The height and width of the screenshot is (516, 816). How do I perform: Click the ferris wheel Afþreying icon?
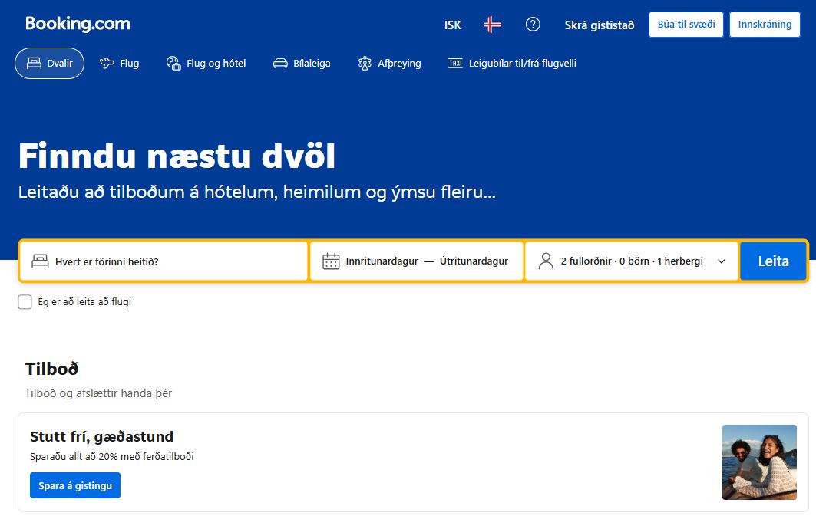365,64
